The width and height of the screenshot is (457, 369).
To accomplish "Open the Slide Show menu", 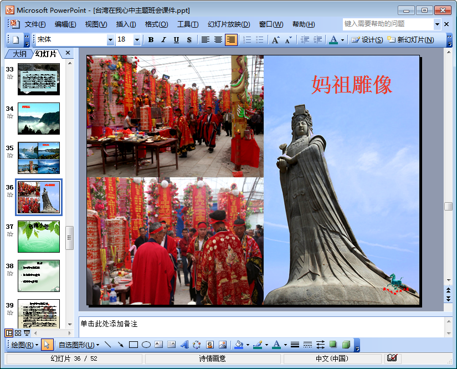I will tap(229, 24).
